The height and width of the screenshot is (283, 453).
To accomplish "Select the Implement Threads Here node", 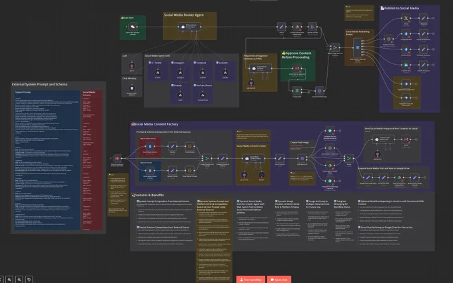I will point(406,84).
